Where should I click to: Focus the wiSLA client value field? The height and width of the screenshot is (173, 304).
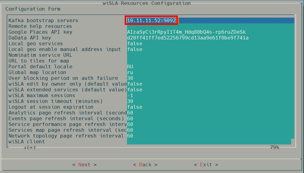point(209,142)
